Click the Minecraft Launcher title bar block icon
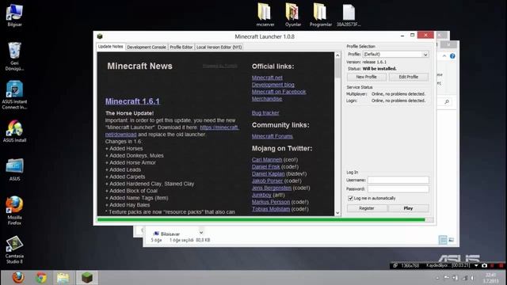This screenshot has width=507, height=285. pos(100,36)
